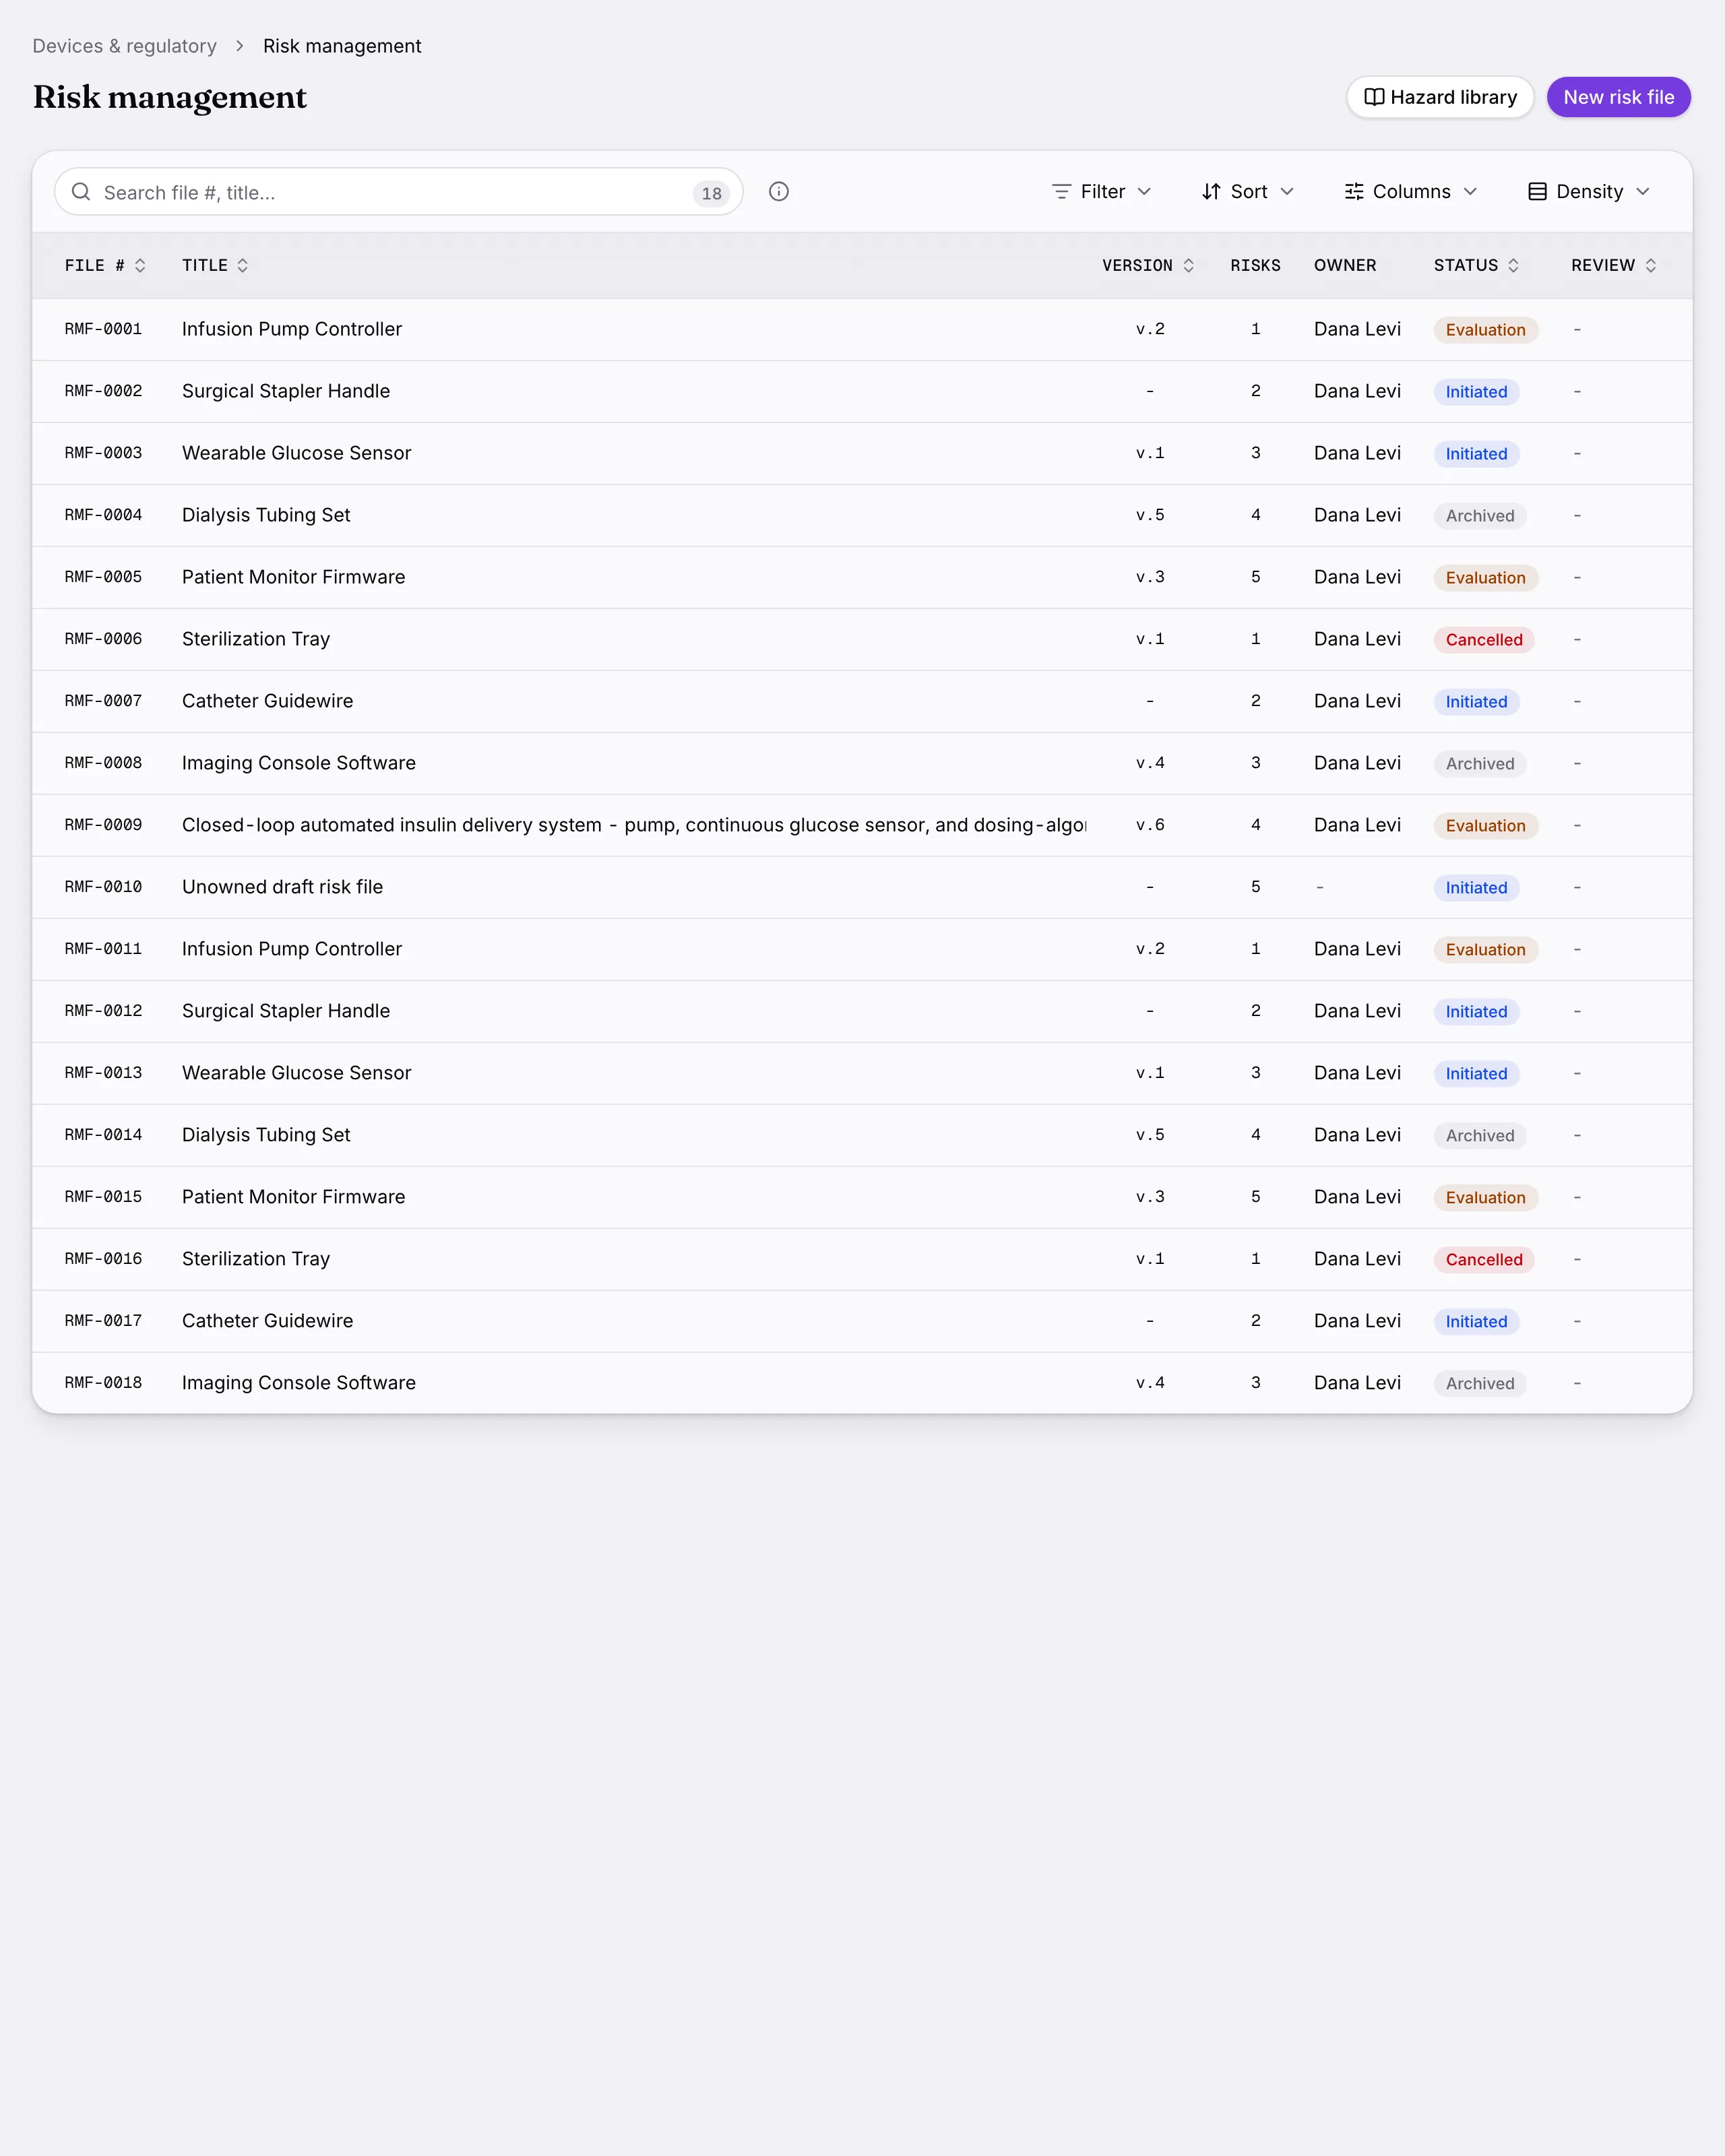The height and width of the screenshot is (2156, 1725).
Task: Click the sort arrows on File # column
Action: click(140, 265)
